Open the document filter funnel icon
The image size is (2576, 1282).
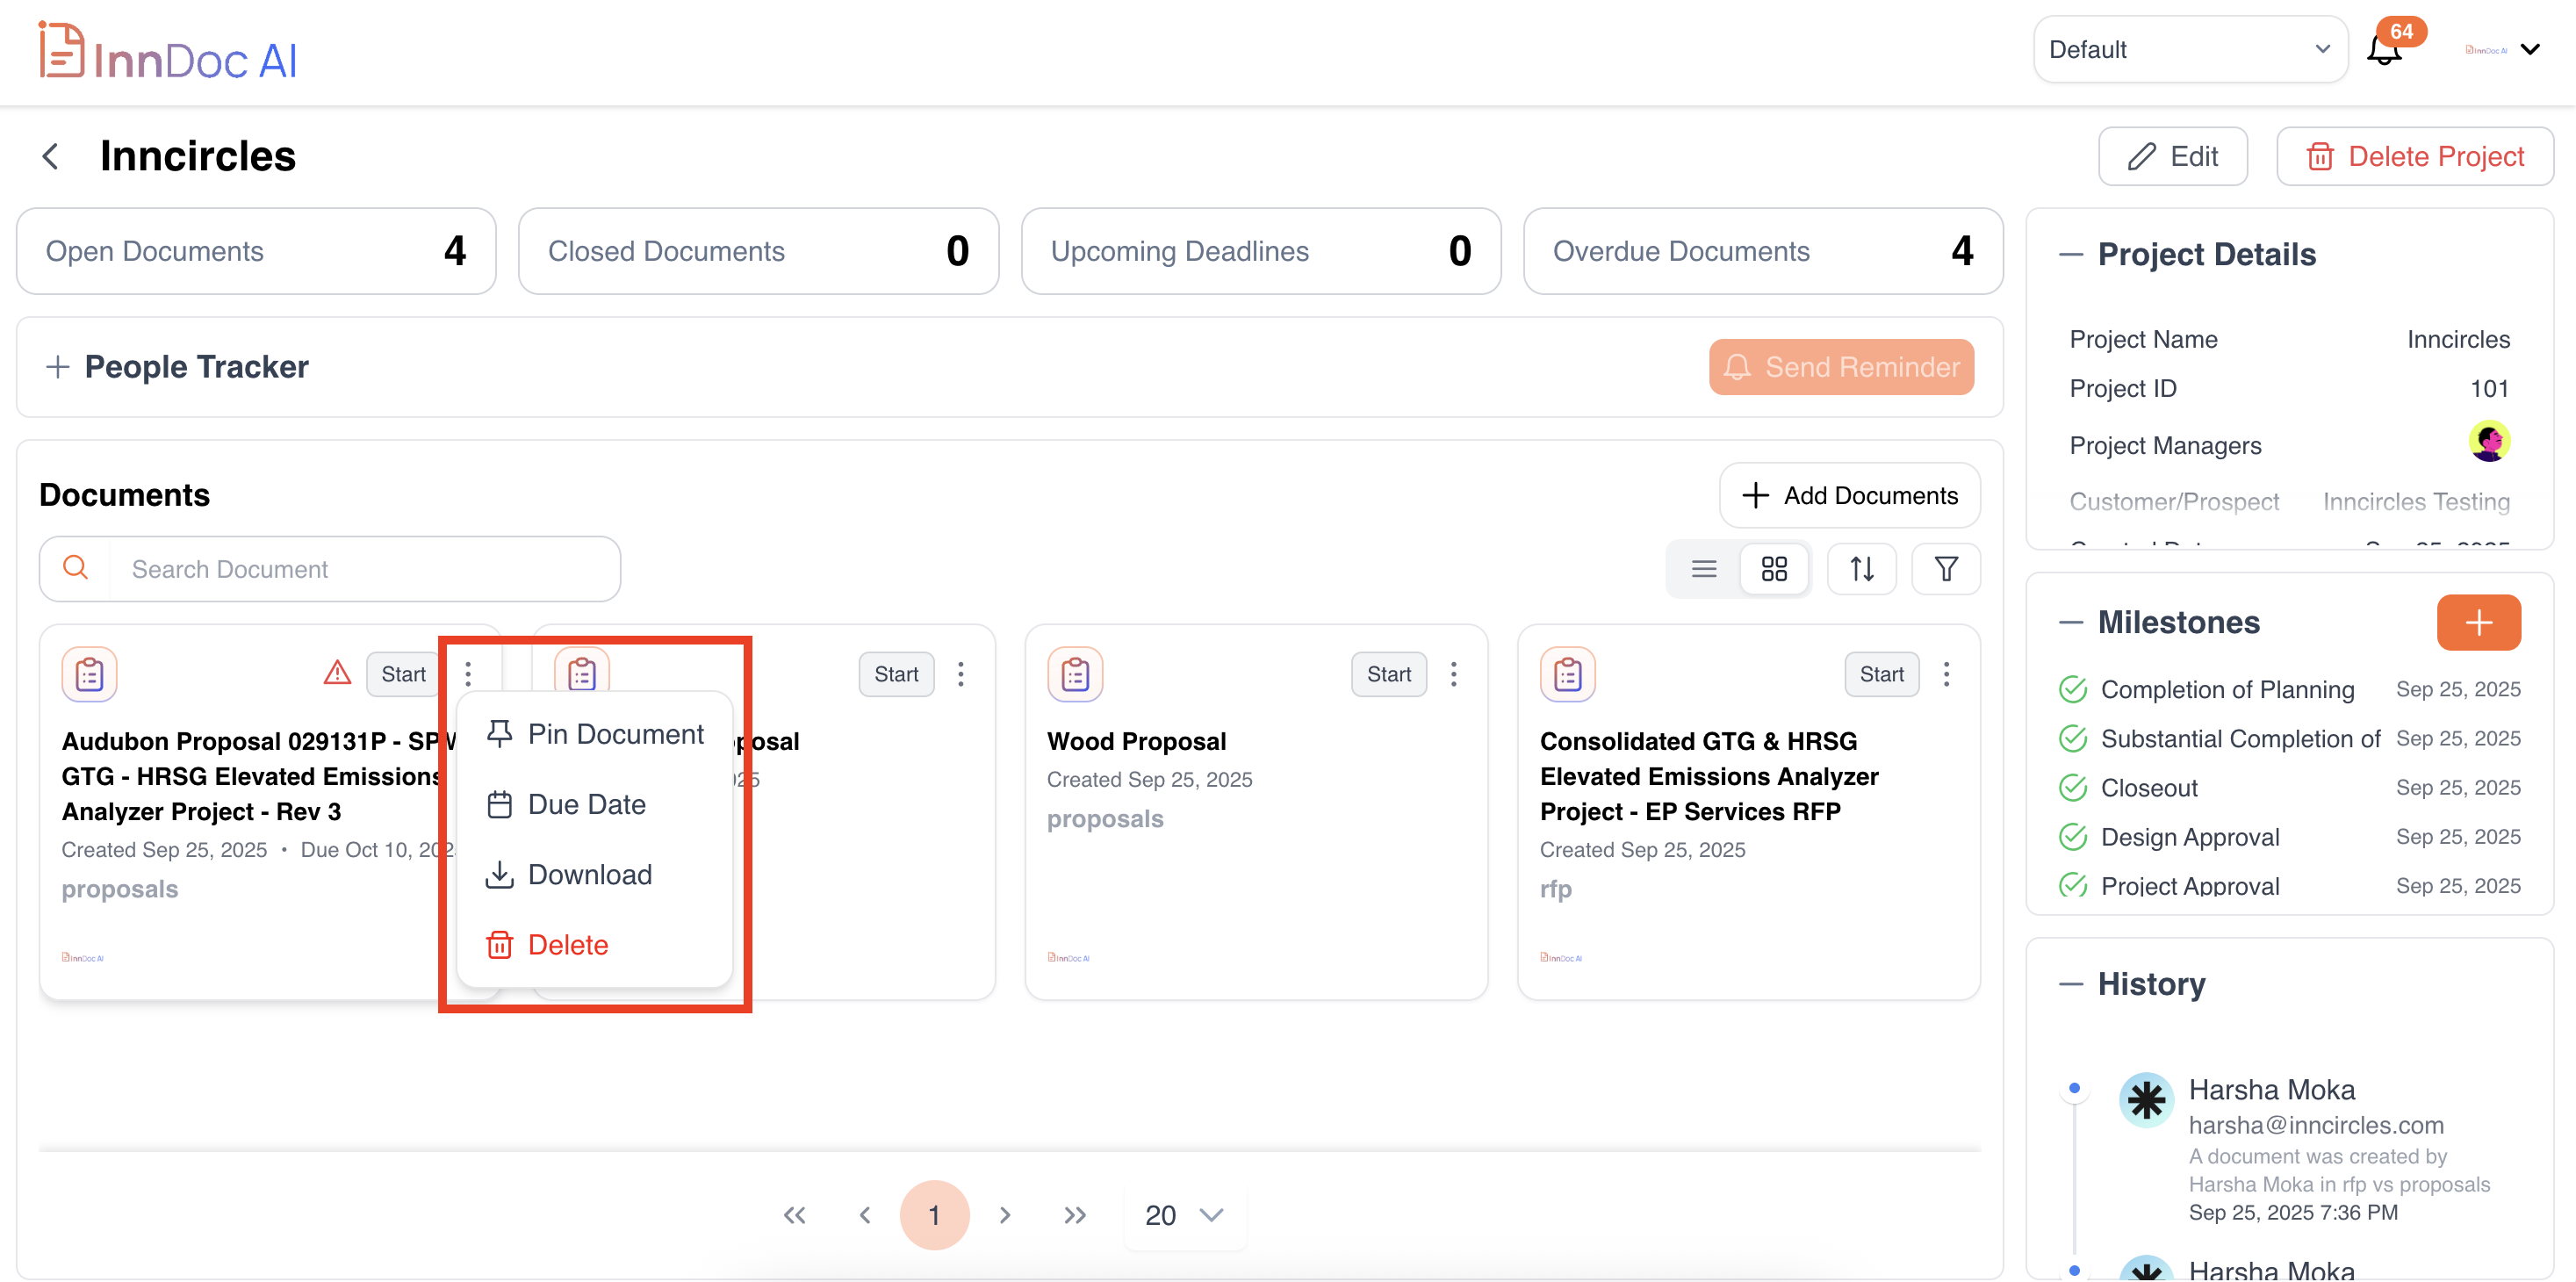[x=1945, y=569]
